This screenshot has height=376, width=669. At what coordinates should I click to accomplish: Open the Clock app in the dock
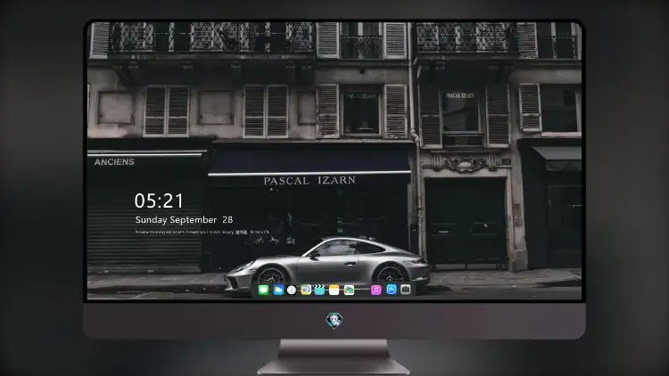coord(292,290)
